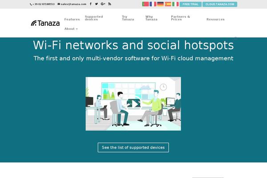This screenshot has width=267, height=178.
Task: Open the Resources menu item
Action: pyautogui.click(x=215, y=20)
